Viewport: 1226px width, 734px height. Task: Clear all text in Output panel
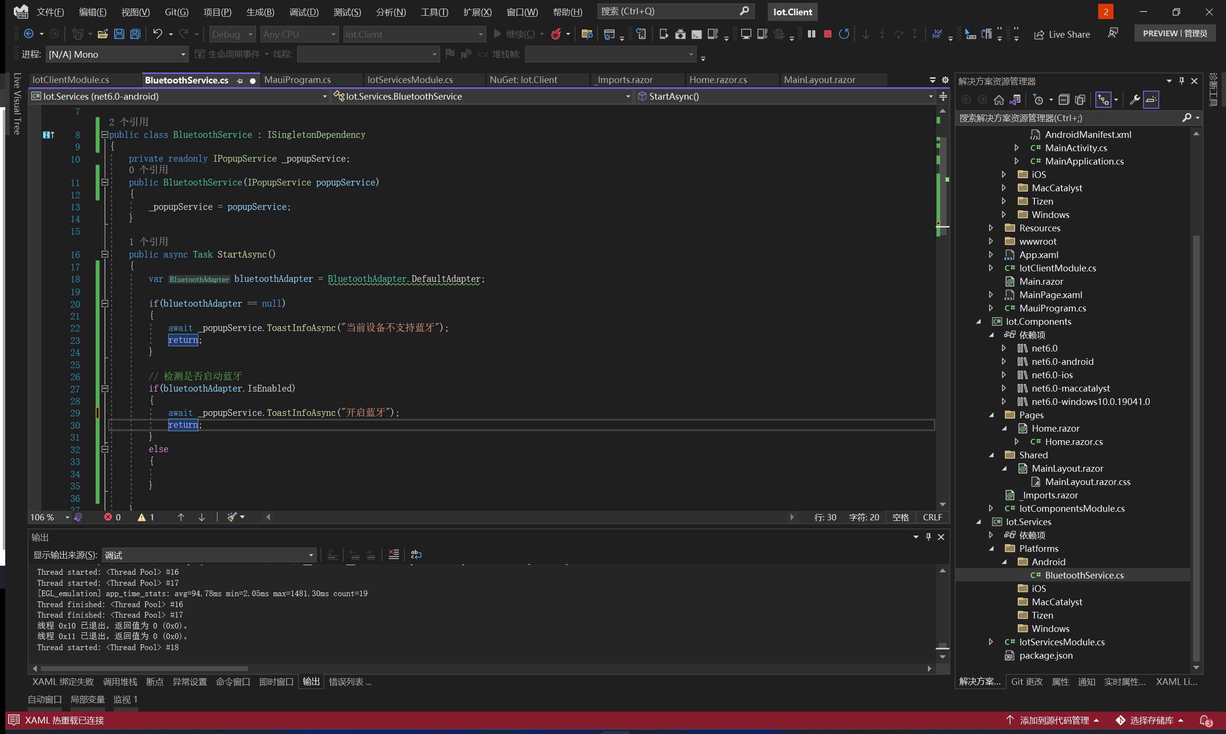pyautogui.click(x=394, y=555)
